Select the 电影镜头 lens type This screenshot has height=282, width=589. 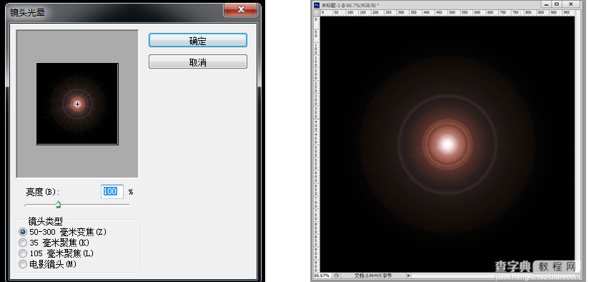23,264
